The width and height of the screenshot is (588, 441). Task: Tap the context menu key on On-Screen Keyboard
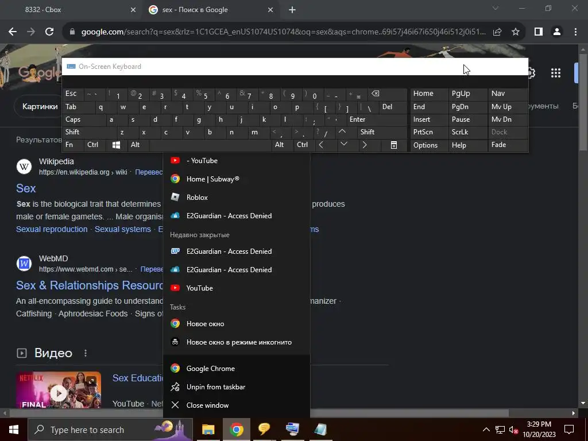[x=393, y=145]
